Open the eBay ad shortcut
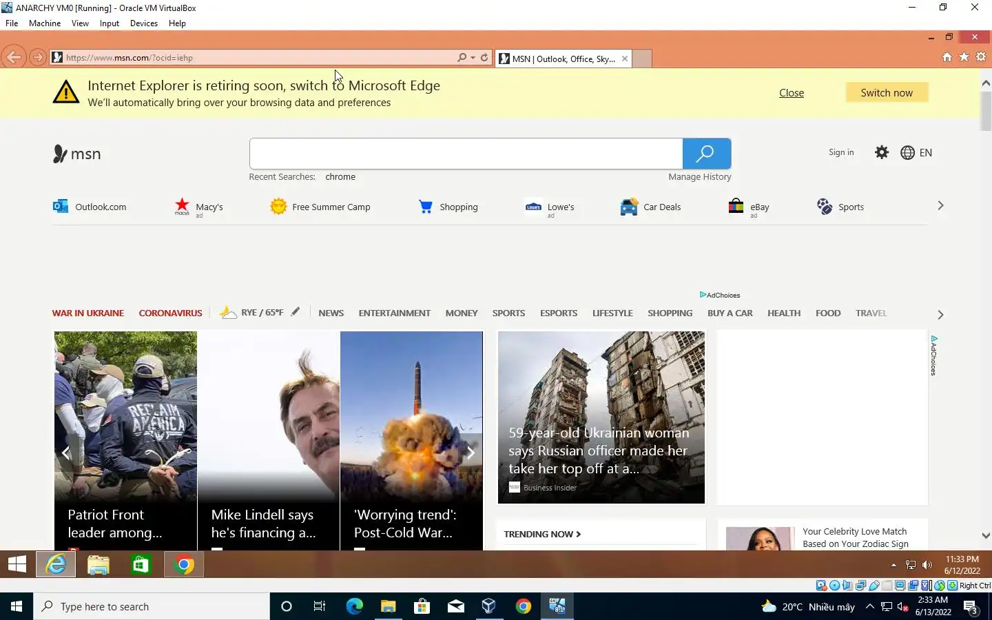Viewport: 992px width, 620px height. point(749,207)
